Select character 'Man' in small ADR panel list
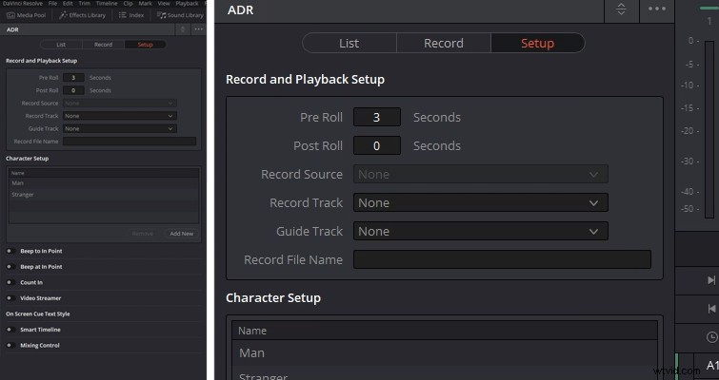Image resolution: width=719 pixels, height=380 pixels. (x=104, y=183)
